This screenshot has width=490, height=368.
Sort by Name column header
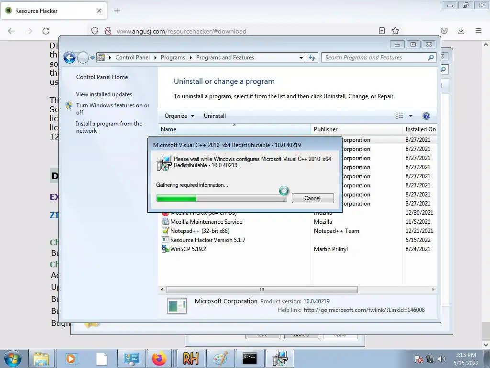pos(234,129)
